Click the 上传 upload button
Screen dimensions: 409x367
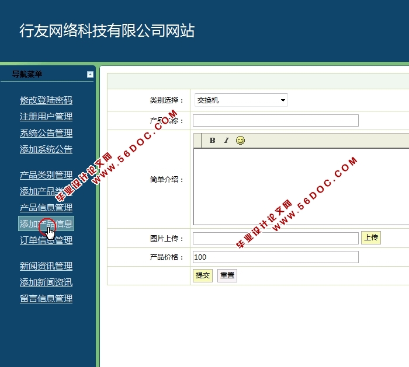(371, 237)
